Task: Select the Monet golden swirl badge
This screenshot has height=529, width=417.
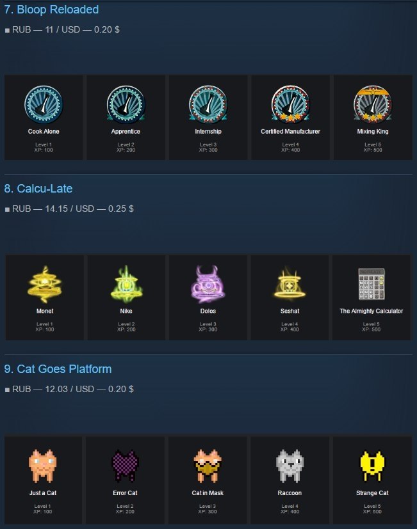Action: (x=45, y=285)
